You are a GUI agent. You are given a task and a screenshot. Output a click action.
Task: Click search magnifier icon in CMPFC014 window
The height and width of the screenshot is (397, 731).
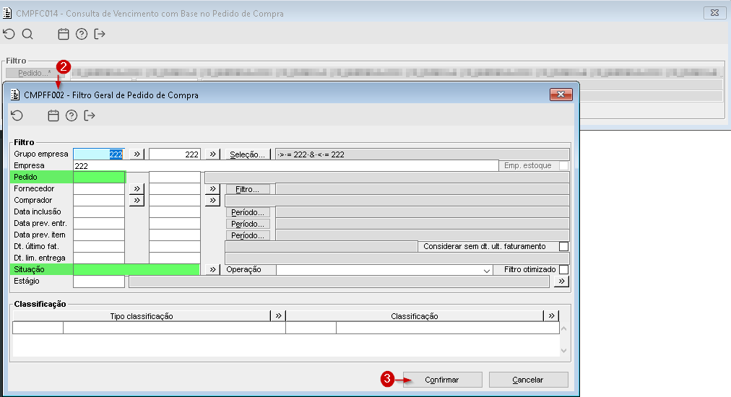pos(27,34)
